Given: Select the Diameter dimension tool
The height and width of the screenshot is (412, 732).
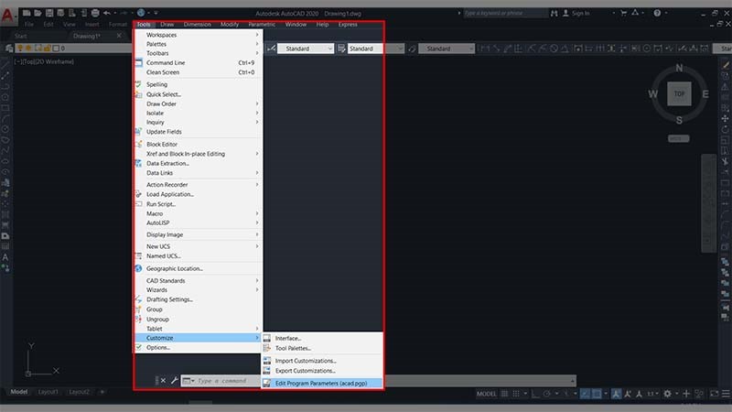Looking at the screenshot, I should pyautogui.click(x=554, y=49).
